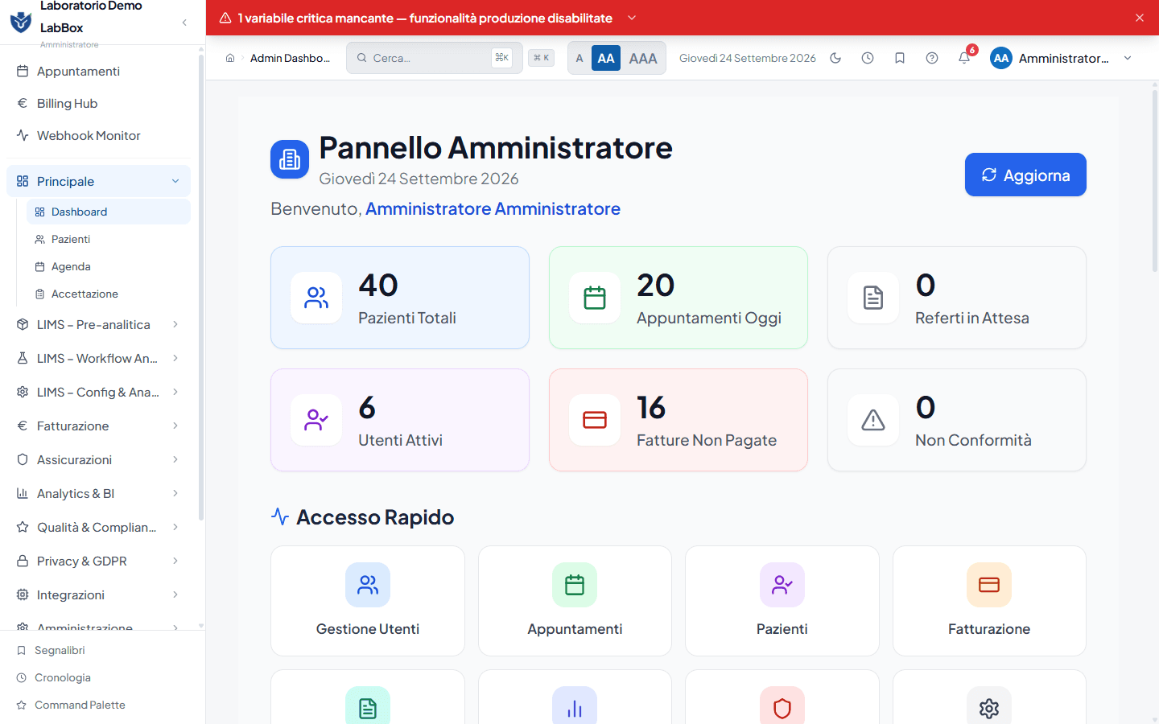Click the Gestione Utenti quick access card
Screen dimensions: 1159x724
368,601
